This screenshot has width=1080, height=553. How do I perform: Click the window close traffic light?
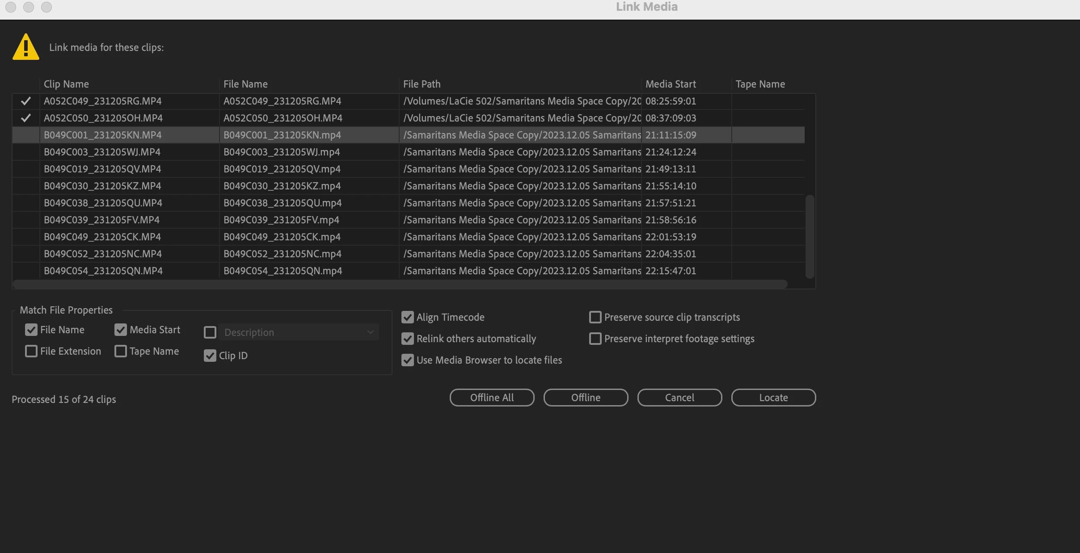[x=11, y=7]
